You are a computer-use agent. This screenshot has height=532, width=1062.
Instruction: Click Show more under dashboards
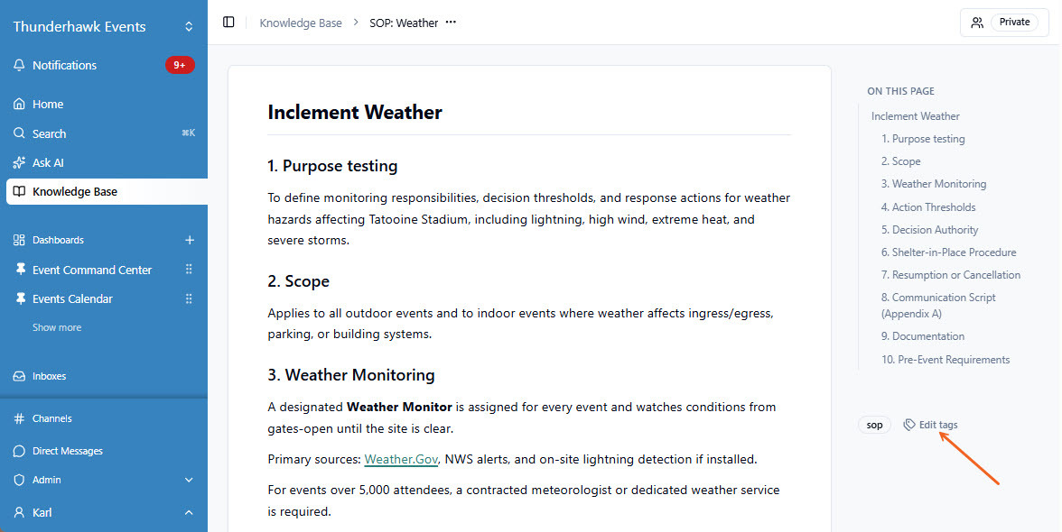57,328
